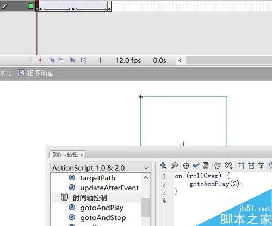Image resolution: width=272 pixels, height=226 pixels.
Task: Click the Check Syntax checkmark icon
Action: pos(196,165)
